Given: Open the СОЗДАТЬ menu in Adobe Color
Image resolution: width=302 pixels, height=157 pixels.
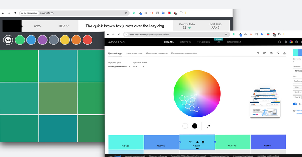Looking at the screenshot, I should [x=169, y=42].
